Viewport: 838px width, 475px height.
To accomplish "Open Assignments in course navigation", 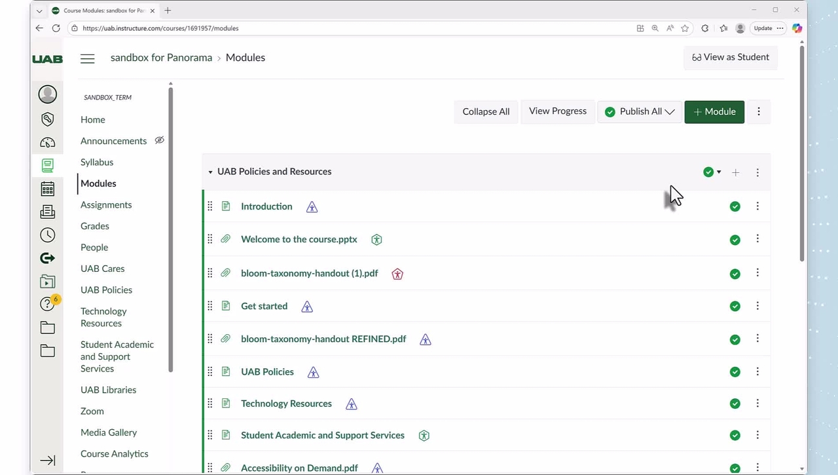I will point(106,205).
